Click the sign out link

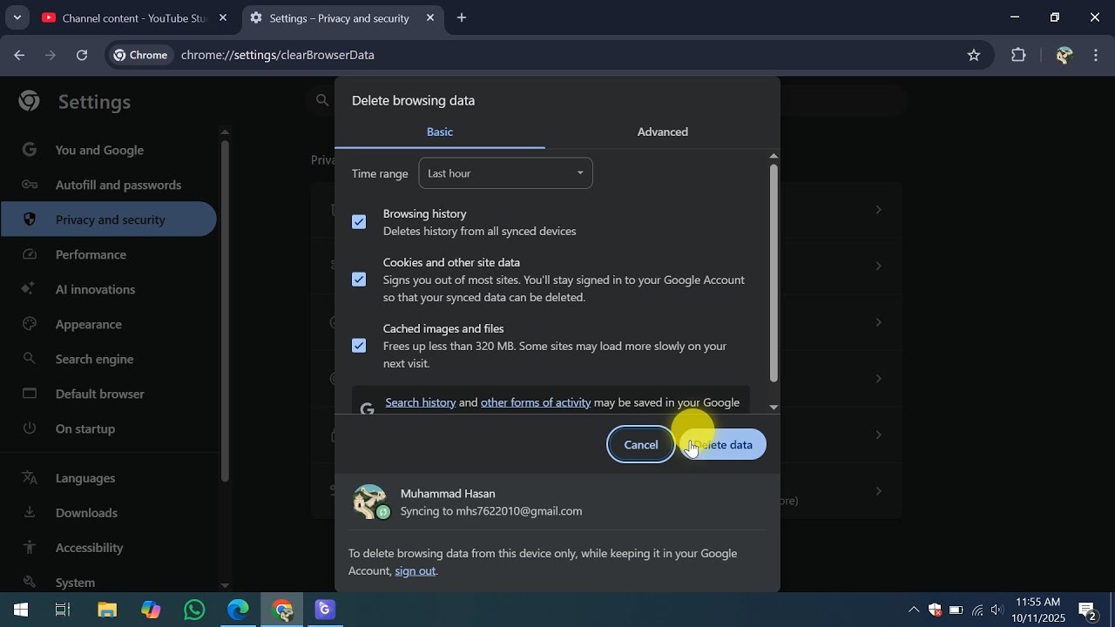point(415,571)
